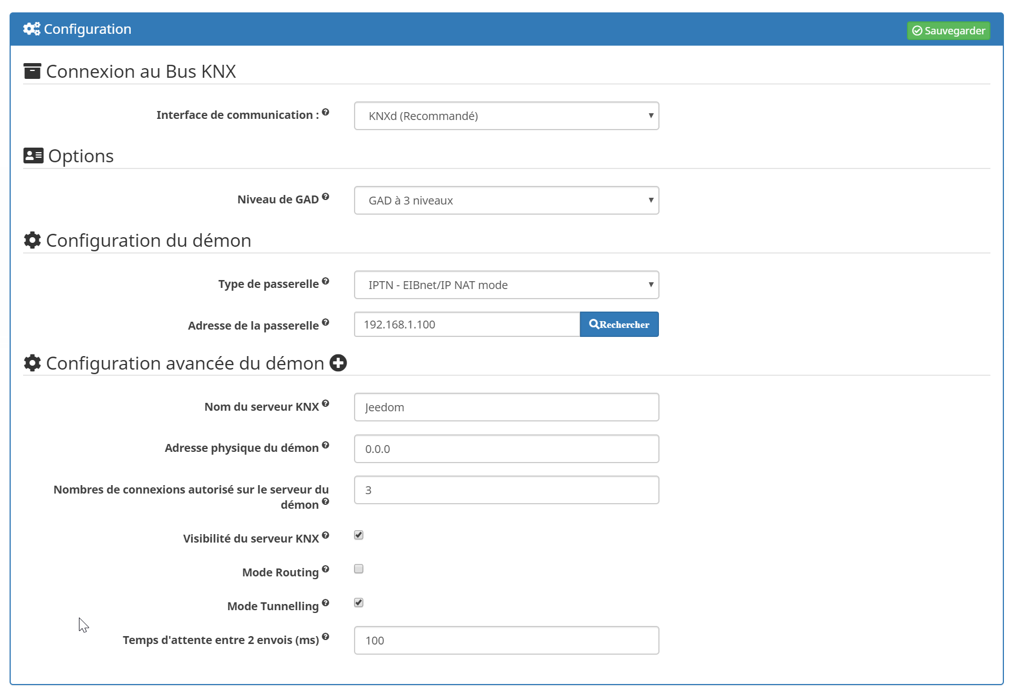
Task: Click the Nombres de connexions field
Action: coord(506,490)
